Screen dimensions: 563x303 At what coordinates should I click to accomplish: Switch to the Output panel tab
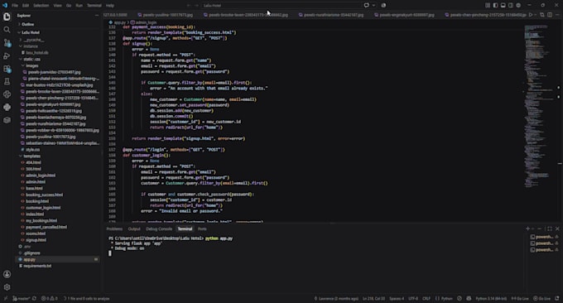(134, 228)
